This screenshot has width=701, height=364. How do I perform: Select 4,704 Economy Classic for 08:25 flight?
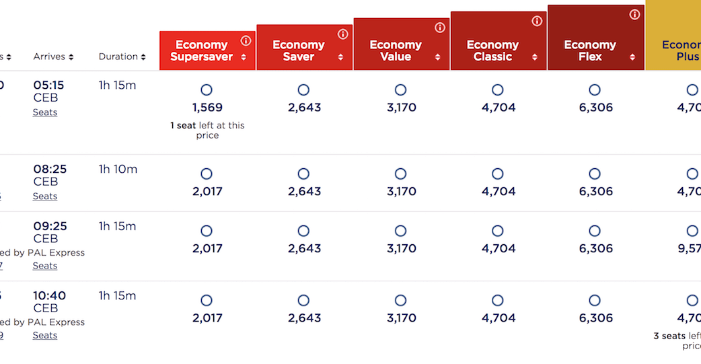(x=497, y=174)
